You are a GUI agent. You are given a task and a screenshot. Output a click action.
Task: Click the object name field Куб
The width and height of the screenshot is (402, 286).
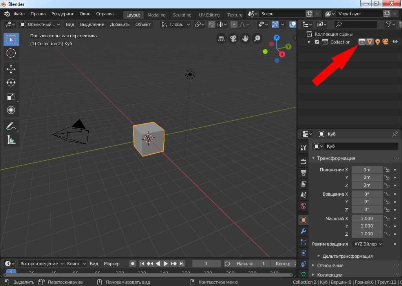(x=360, y=146)
